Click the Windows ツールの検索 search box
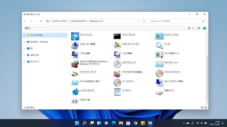Image resolution: width=227 pixels, height=127 pixels. (178, 21)
